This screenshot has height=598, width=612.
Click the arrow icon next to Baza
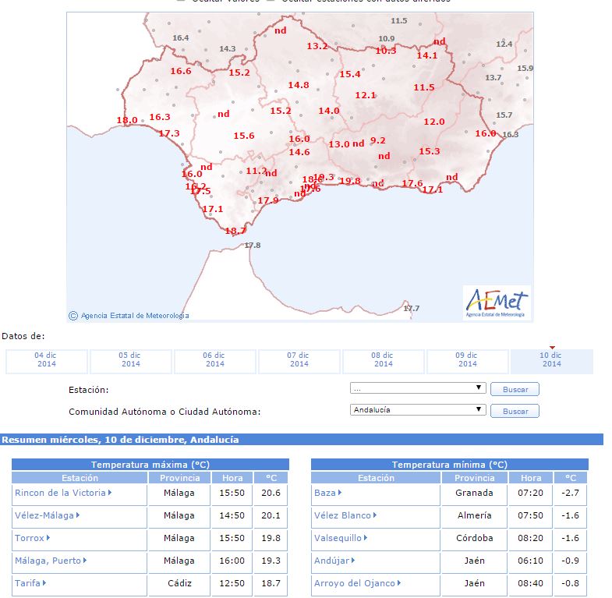click(x=340, y=493)
